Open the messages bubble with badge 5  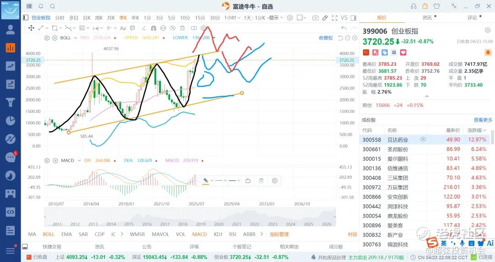pos(11,157)
